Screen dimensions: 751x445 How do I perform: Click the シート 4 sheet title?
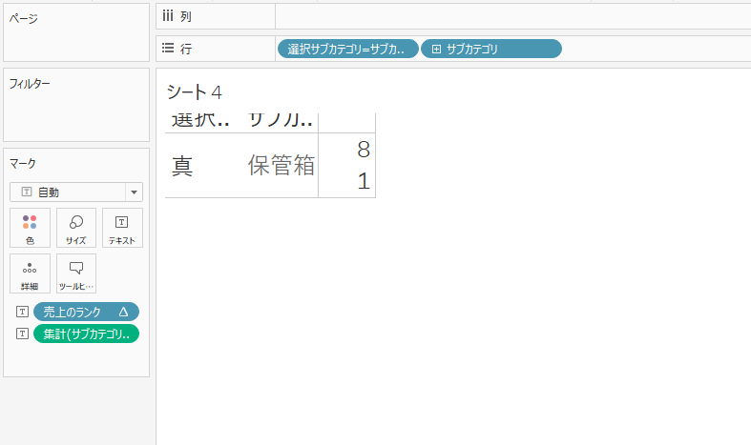(x=194, y=92)
